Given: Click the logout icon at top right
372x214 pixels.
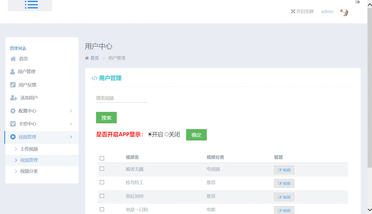Looking at the screenshot, I should tap(358, 2).
